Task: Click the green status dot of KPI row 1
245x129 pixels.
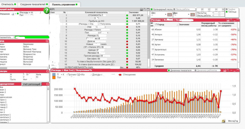Action: coord(127,15)
